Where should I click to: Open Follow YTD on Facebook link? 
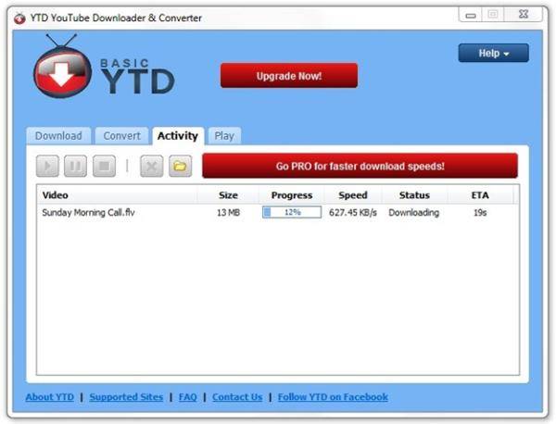click(x=333, y=397)
